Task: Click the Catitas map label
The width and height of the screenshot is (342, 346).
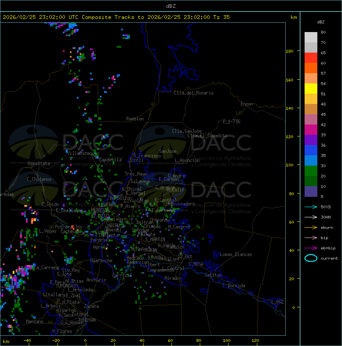Action: pyautogui.click(x=213, y=275)
